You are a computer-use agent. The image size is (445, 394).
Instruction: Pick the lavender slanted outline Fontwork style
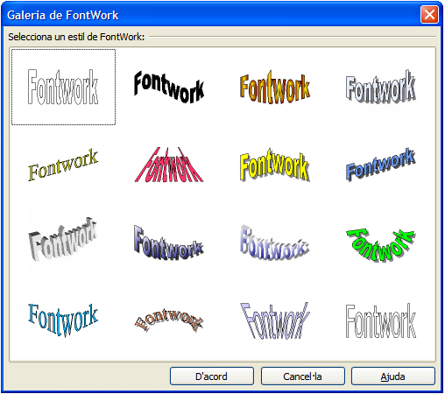(x=275, y=320)
